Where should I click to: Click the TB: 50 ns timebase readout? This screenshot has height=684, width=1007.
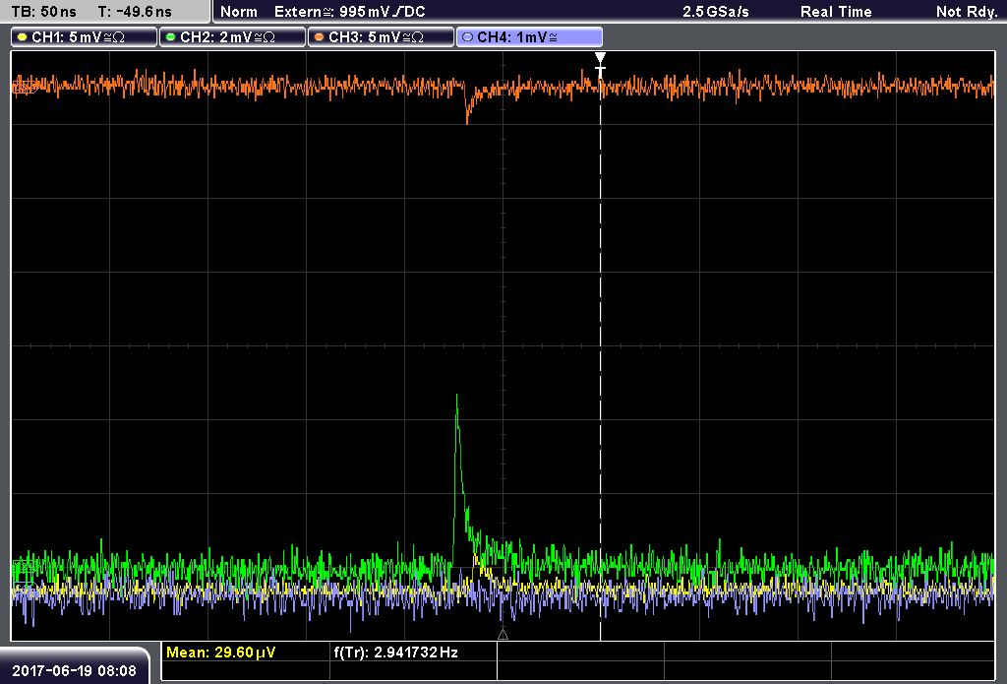[43, 12]
